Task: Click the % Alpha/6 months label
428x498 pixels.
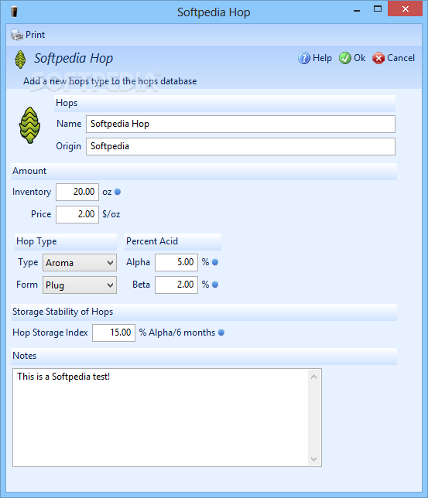Action: click(177, 333)
